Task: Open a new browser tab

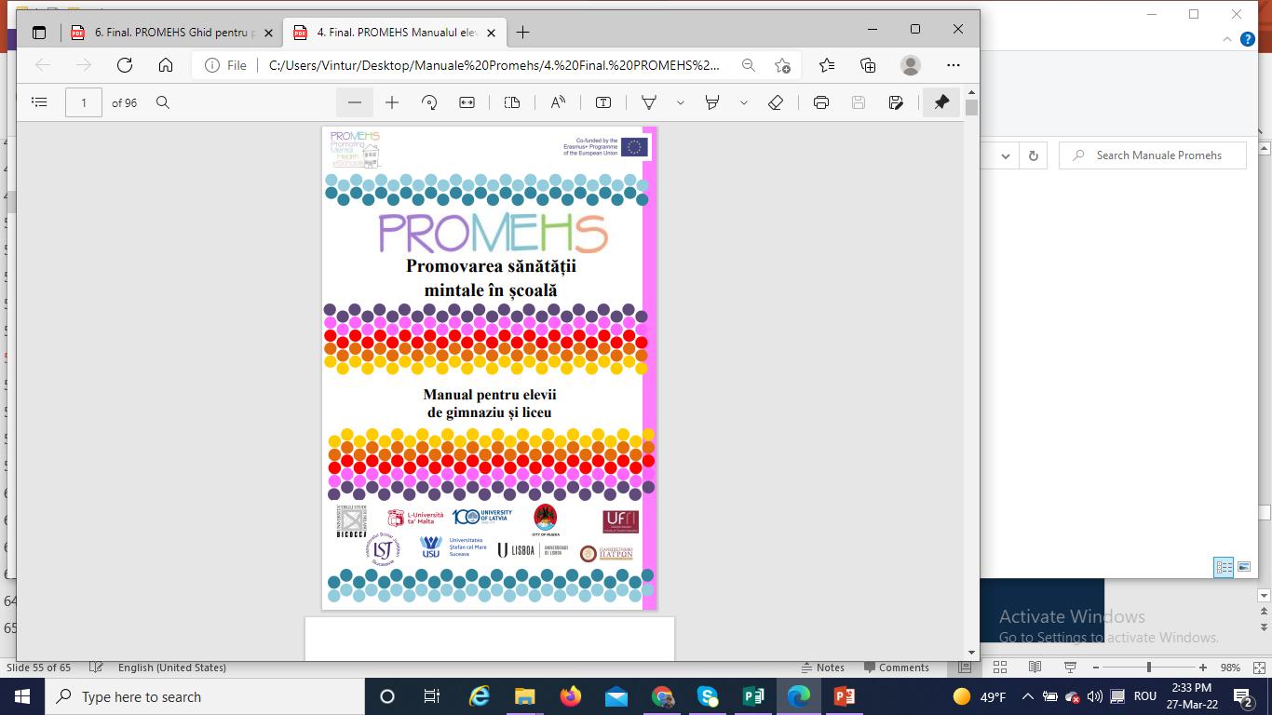Action: (x=523, y=33)
